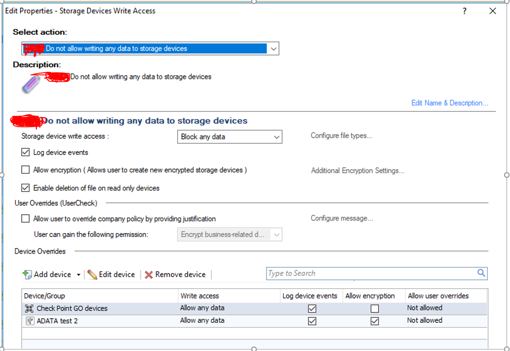Uncheck Enable deletion of file on read only devices
This screenshot has width=510, height=351.
(25, 188)
